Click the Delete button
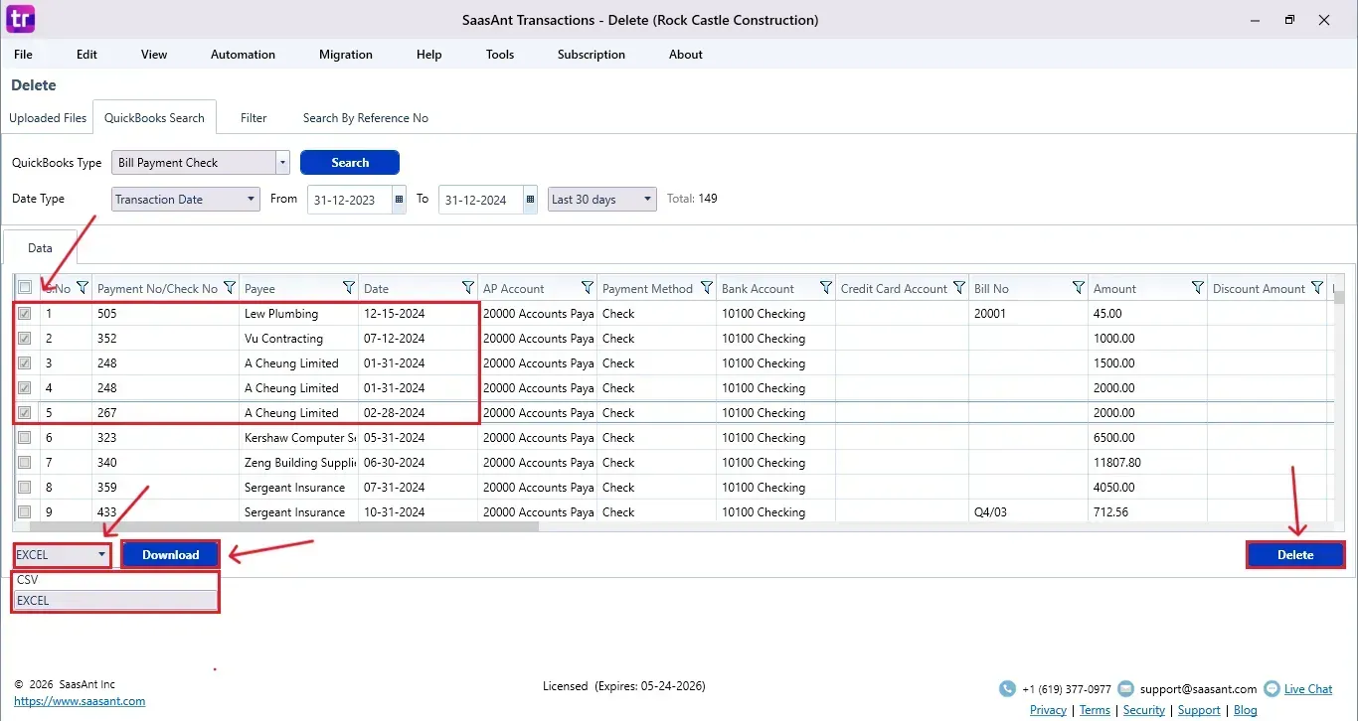 (1295, 555)
